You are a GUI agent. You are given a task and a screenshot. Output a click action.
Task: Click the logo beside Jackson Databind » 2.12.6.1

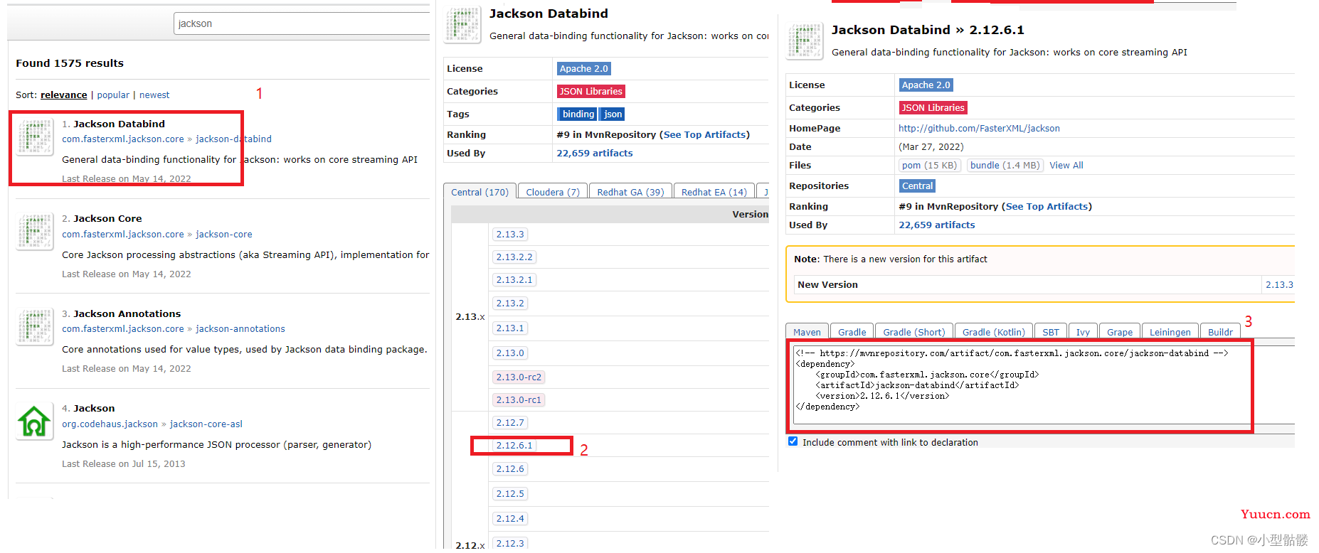[x=805, y=41]
